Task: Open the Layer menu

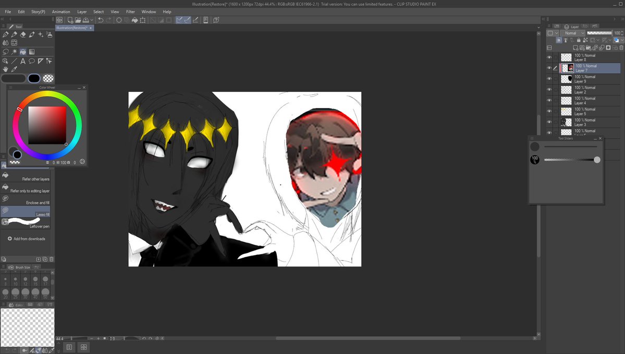Action: [82, 11]
